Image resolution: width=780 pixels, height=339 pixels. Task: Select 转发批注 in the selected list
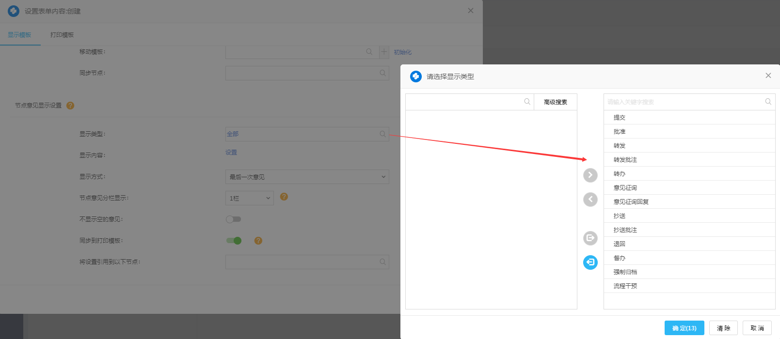click(625, 160)
